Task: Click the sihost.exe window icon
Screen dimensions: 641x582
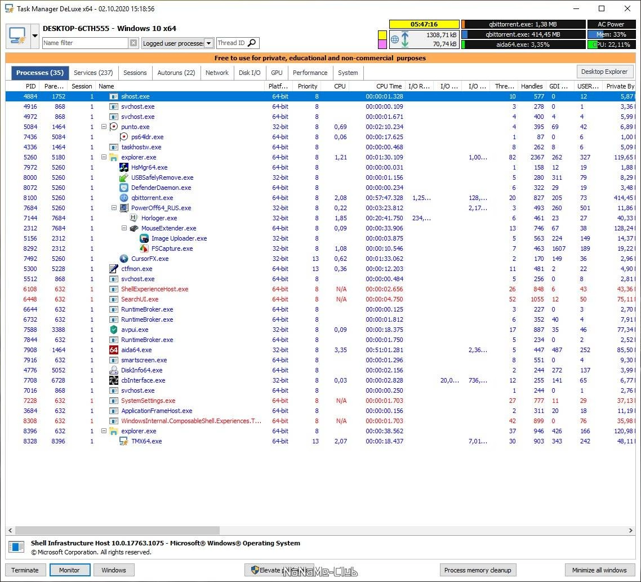Action: (x=114, y=96)
